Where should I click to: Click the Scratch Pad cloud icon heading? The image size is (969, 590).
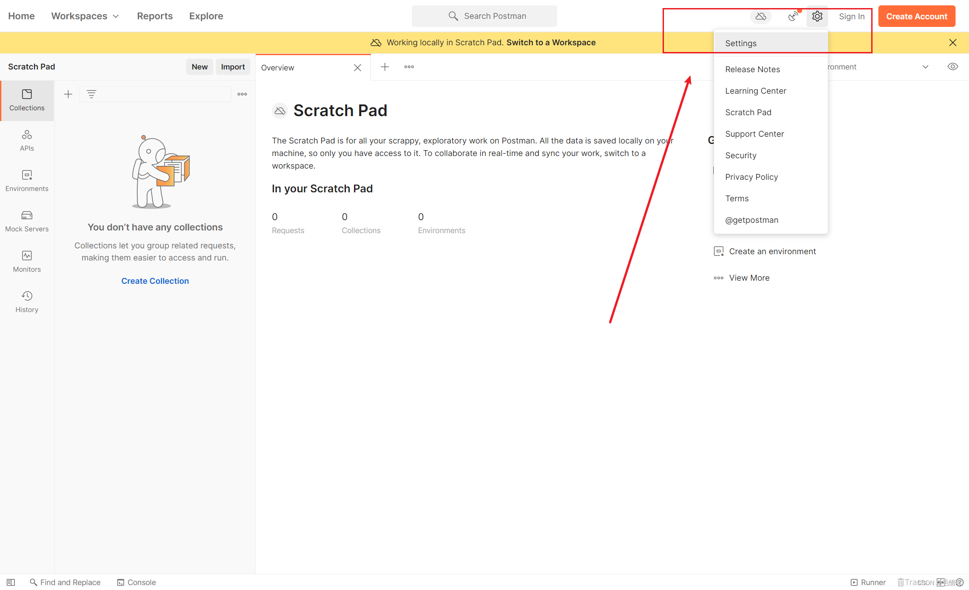point(280,111)
